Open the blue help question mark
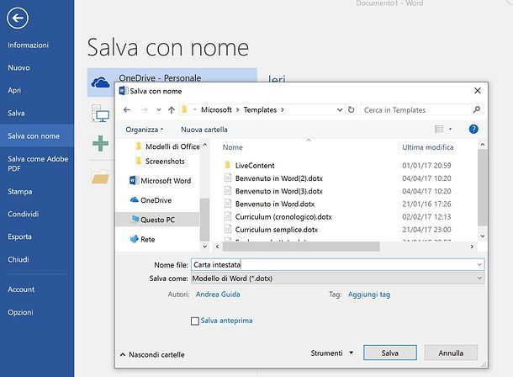This screenshot has width=513, height=377. coord(473,129)
